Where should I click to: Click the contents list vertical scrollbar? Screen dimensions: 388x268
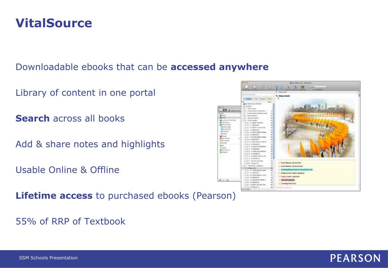click(x=274, y=131)
